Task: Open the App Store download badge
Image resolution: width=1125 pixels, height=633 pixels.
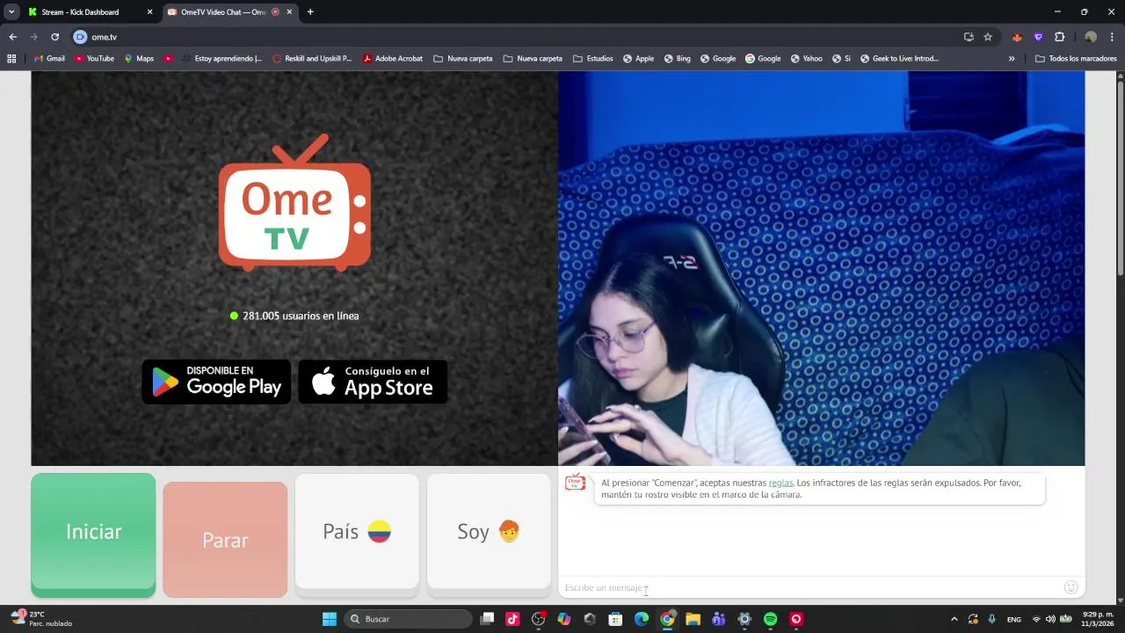Action: click(373, 382)
